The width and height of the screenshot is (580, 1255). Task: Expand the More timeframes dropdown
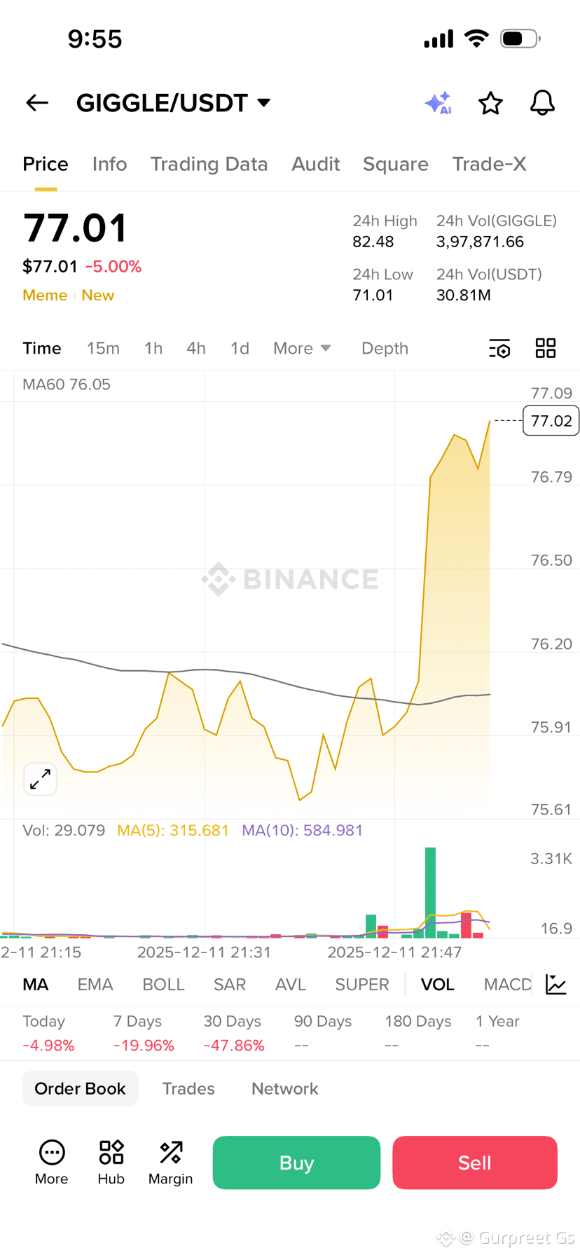pyautogui.click(x=302, y=348)
